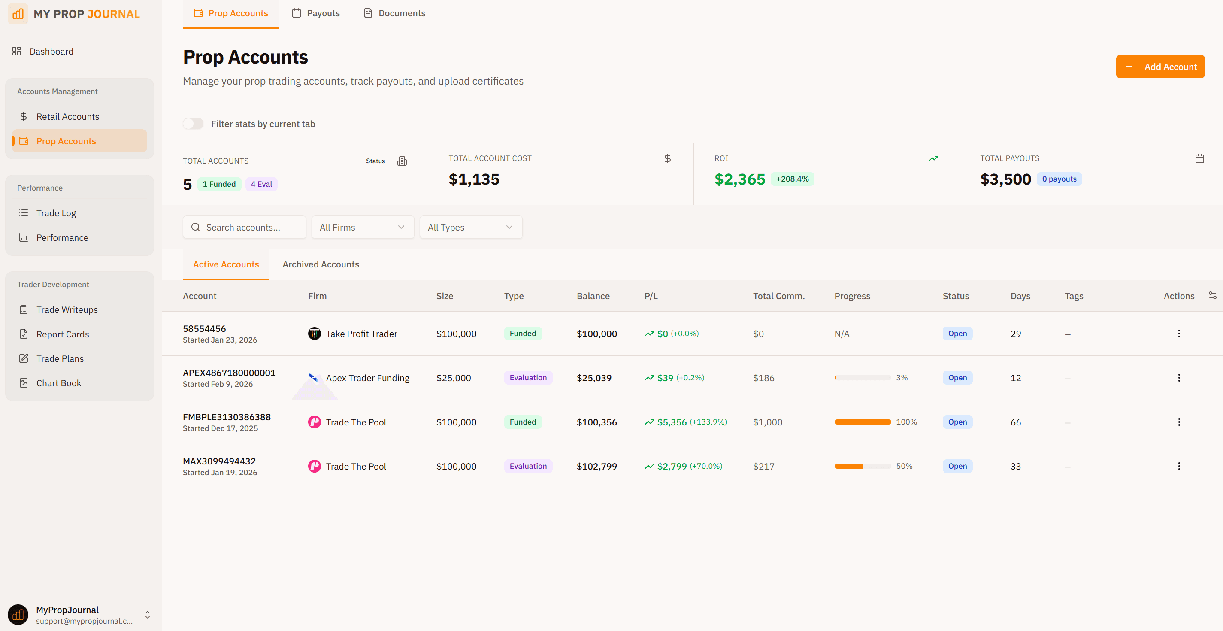1223x631 pixels.
Task: Click the Add Account button
Action: click(1160, 67)
